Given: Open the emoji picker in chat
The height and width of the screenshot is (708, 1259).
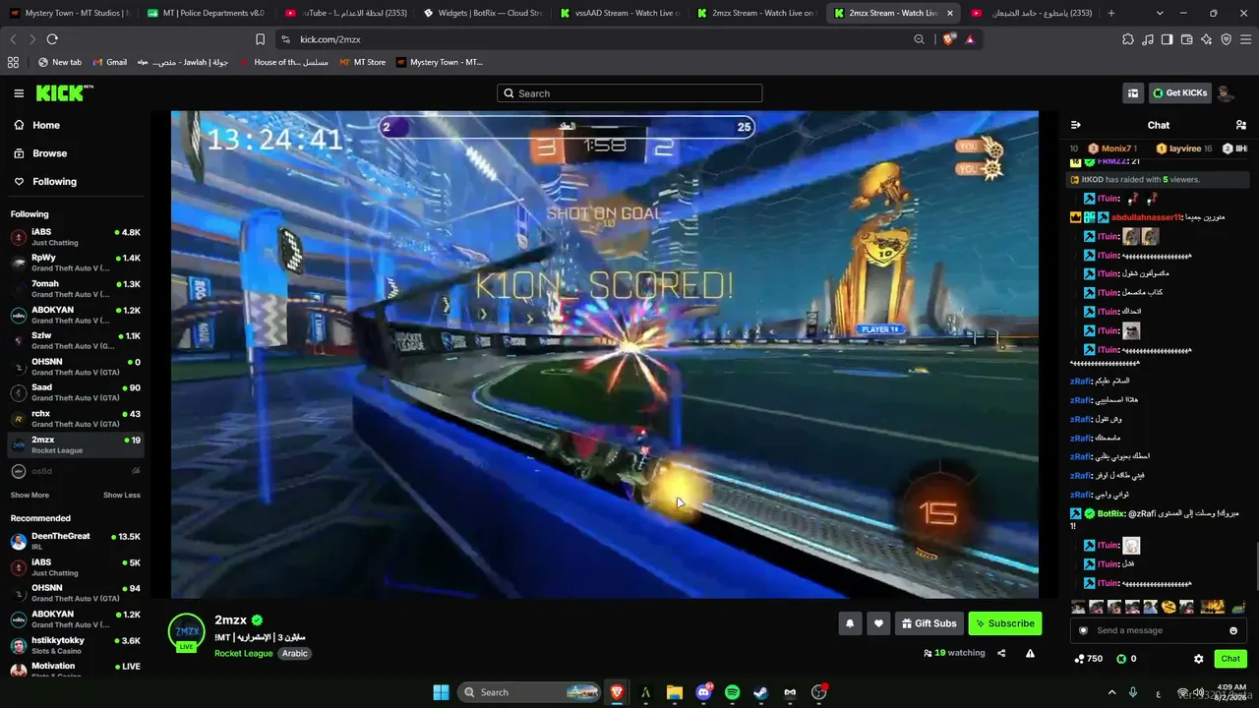Looking at the screenshot, I should pyautogui.click(x=1233, y=630).
